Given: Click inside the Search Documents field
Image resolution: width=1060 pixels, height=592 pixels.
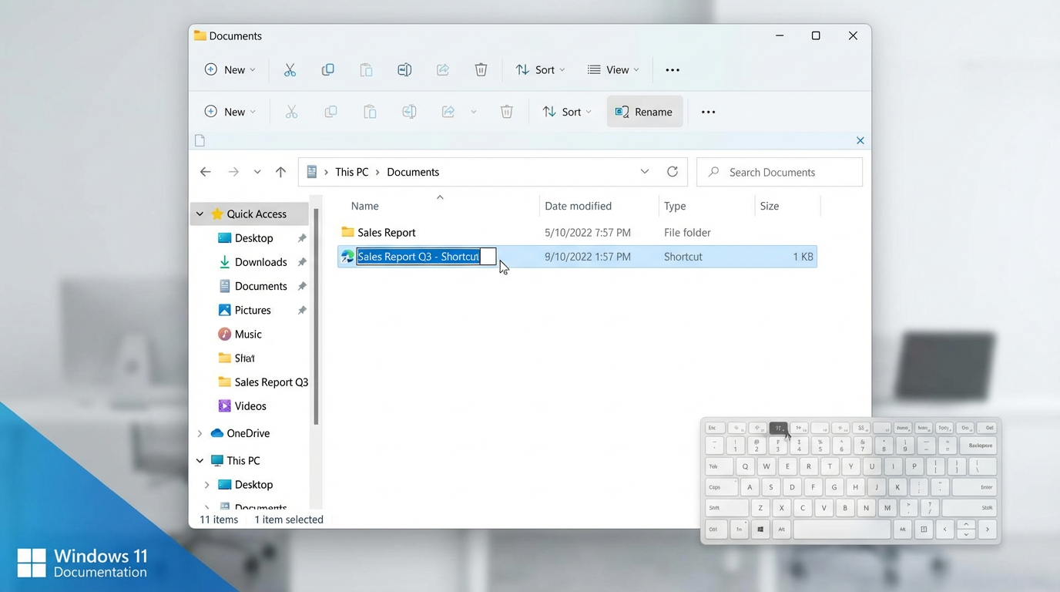Looking at the screenshot, I should pos(779,171).
